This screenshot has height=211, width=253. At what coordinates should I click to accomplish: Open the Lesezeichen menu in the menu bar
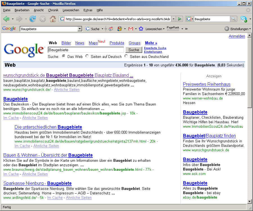pyautogui.click(x=71, y=10)
